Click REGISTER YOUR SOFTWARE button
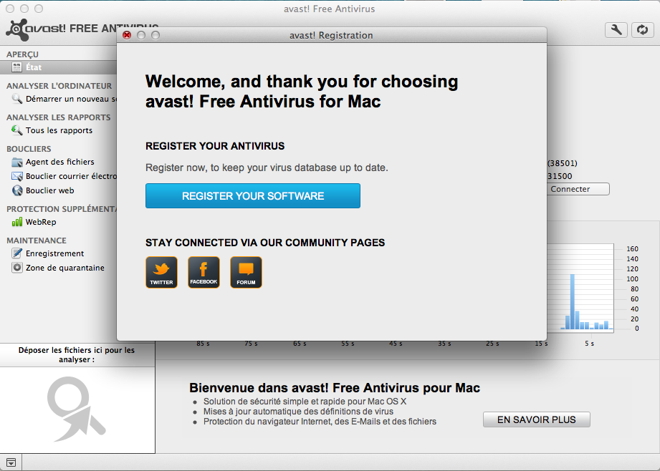660x471 pixels. (x=253, y=196)
